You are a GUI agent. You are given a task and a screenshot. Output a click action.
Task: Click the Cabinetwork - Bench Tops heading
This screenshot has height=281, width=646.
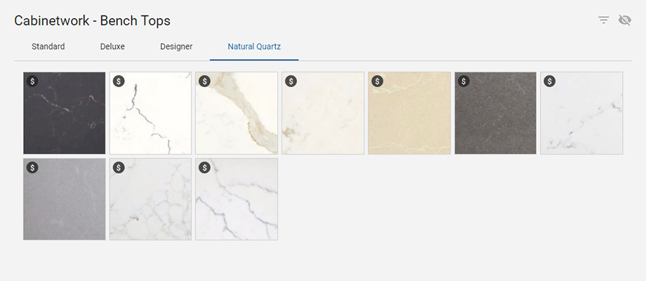click(x=92, y=20)
